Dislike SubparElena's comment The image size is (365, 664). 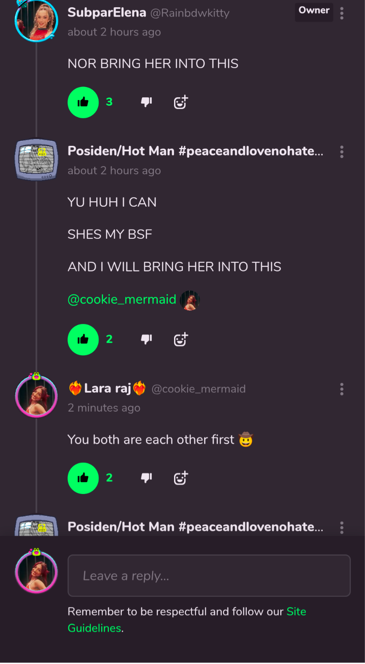pyautogui.click(x=146, y=102)
